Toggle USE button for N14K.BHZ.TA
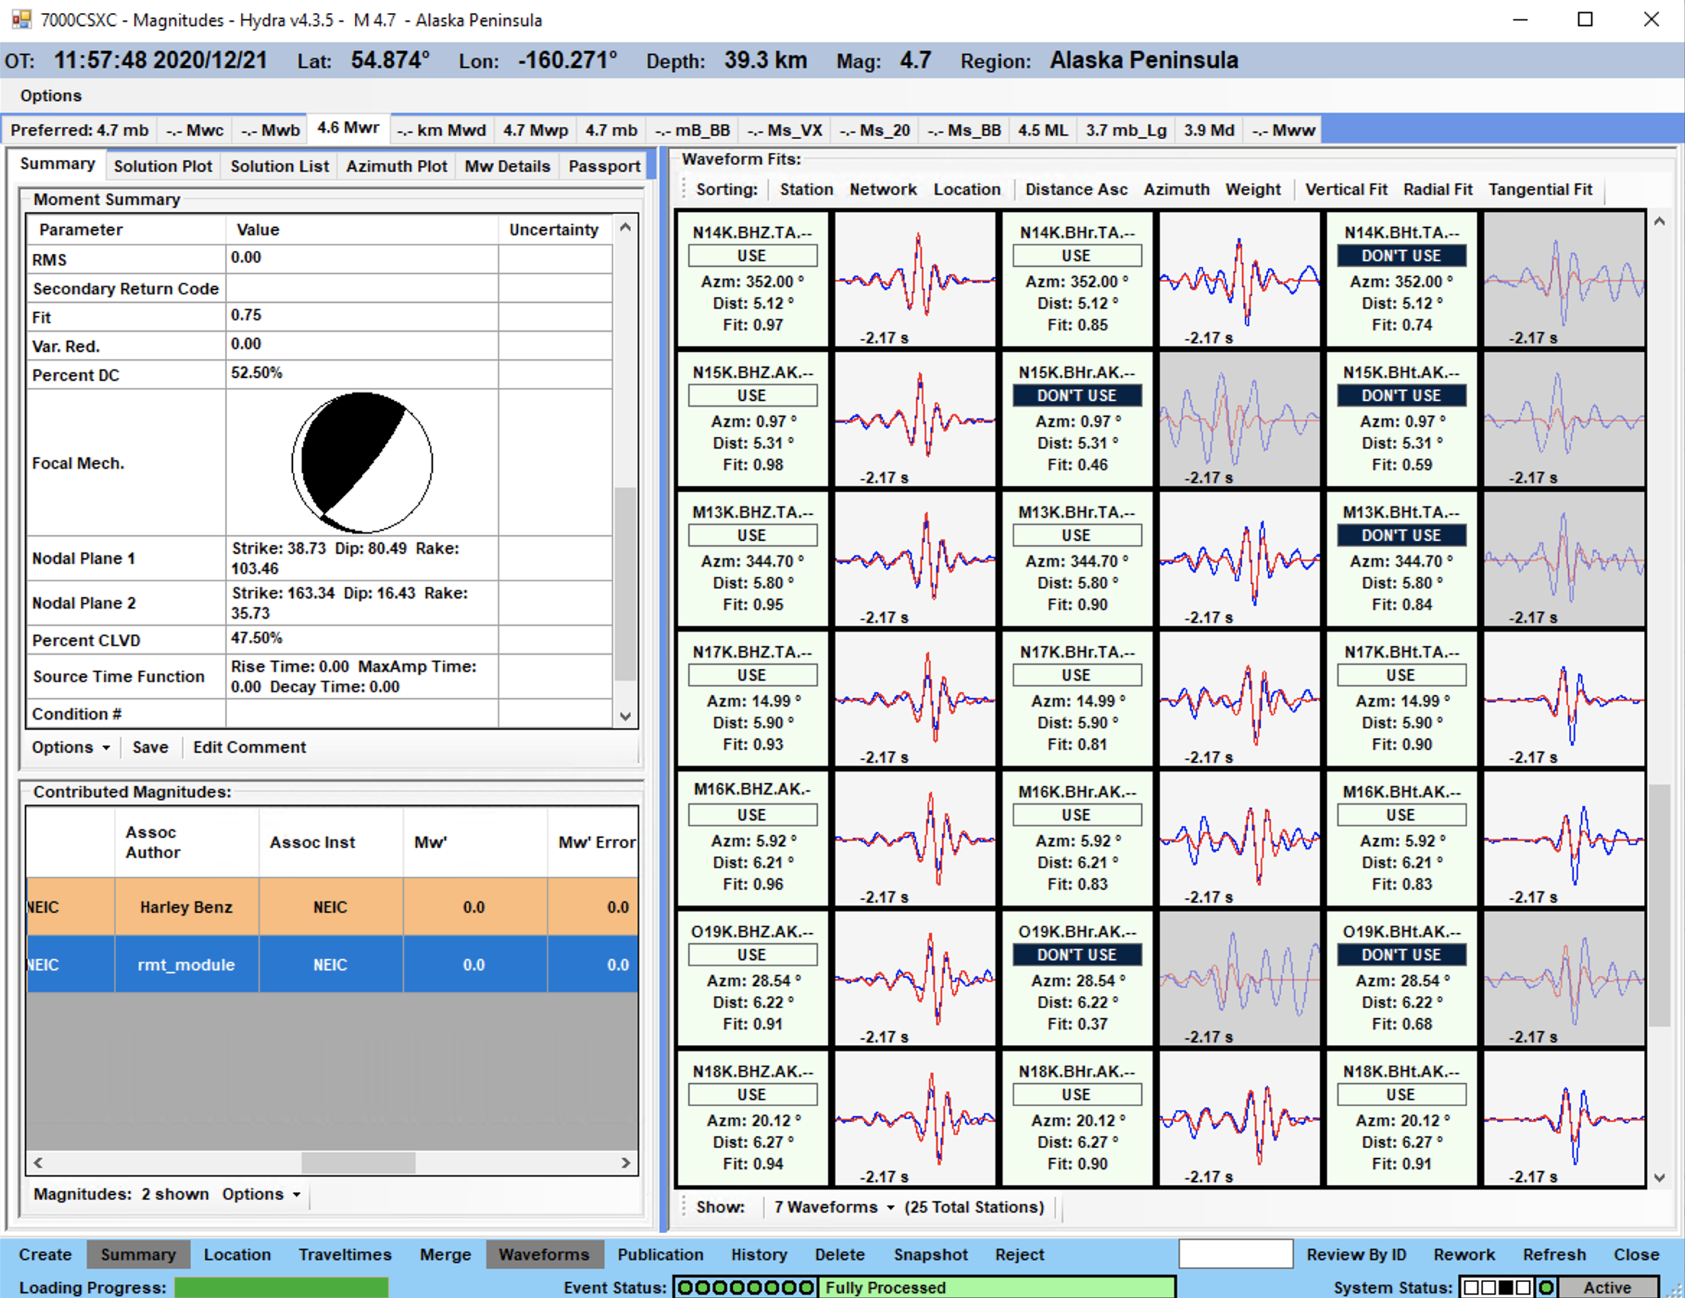 (x=752, y=255)
